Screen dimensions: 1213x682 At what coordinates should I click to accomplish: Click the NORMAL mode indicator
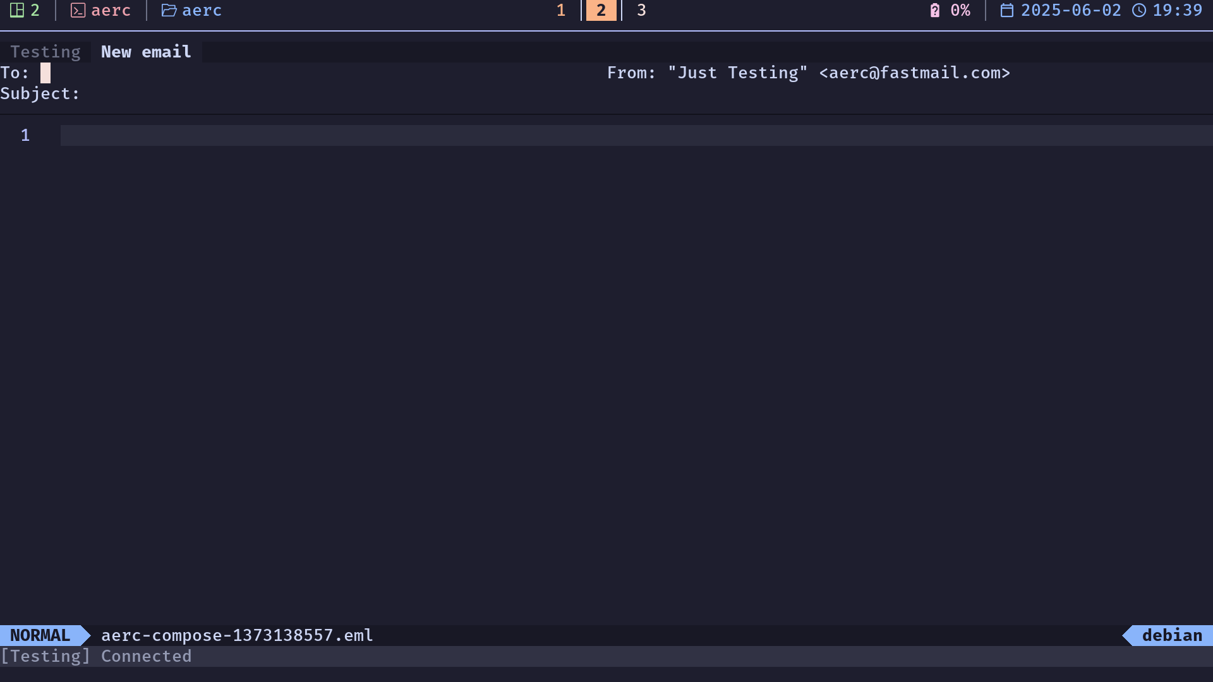click(x=40, y=635)
